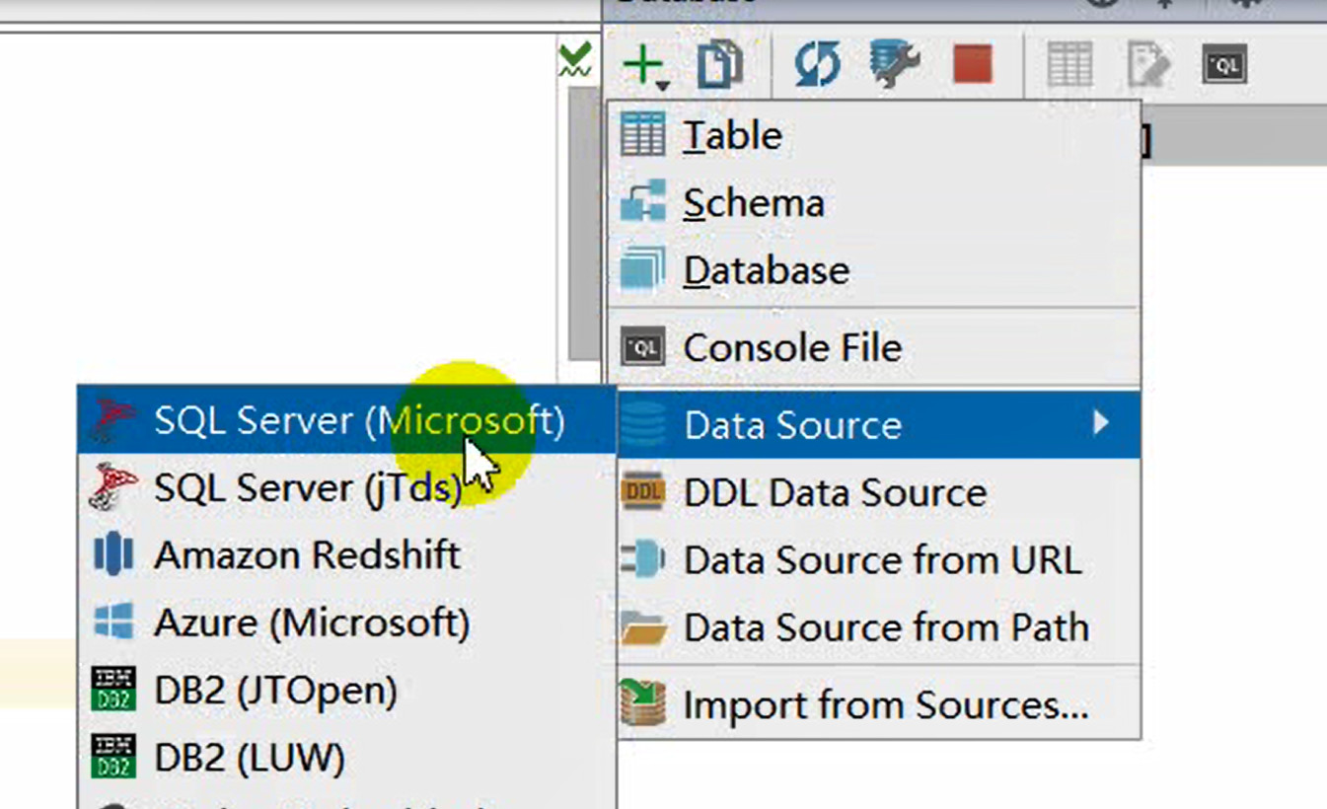Viewport: 1327px width, 809px height.
Task: Click the Duplicate data source icon
Action: click(720, 66)
